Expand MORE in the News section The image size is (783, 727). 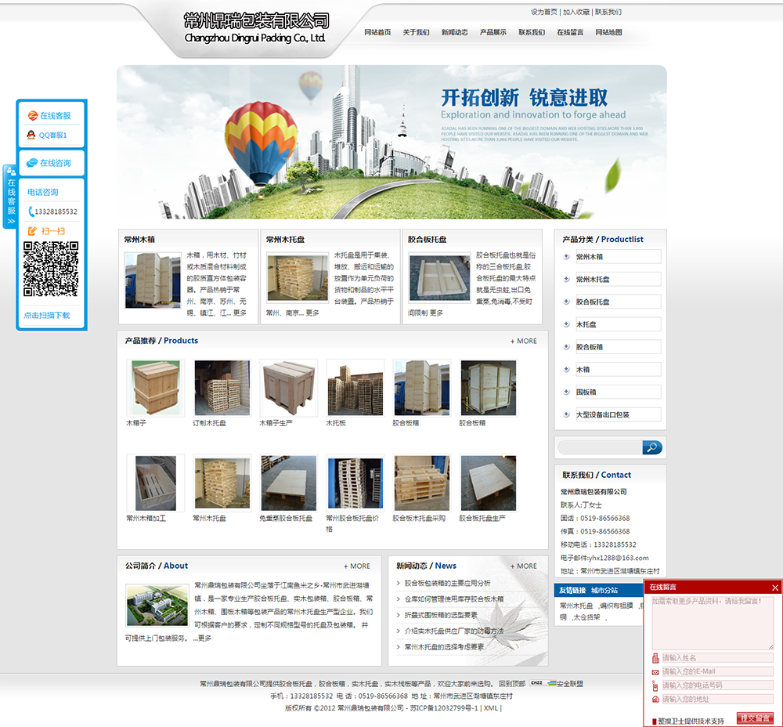point(524,566)
